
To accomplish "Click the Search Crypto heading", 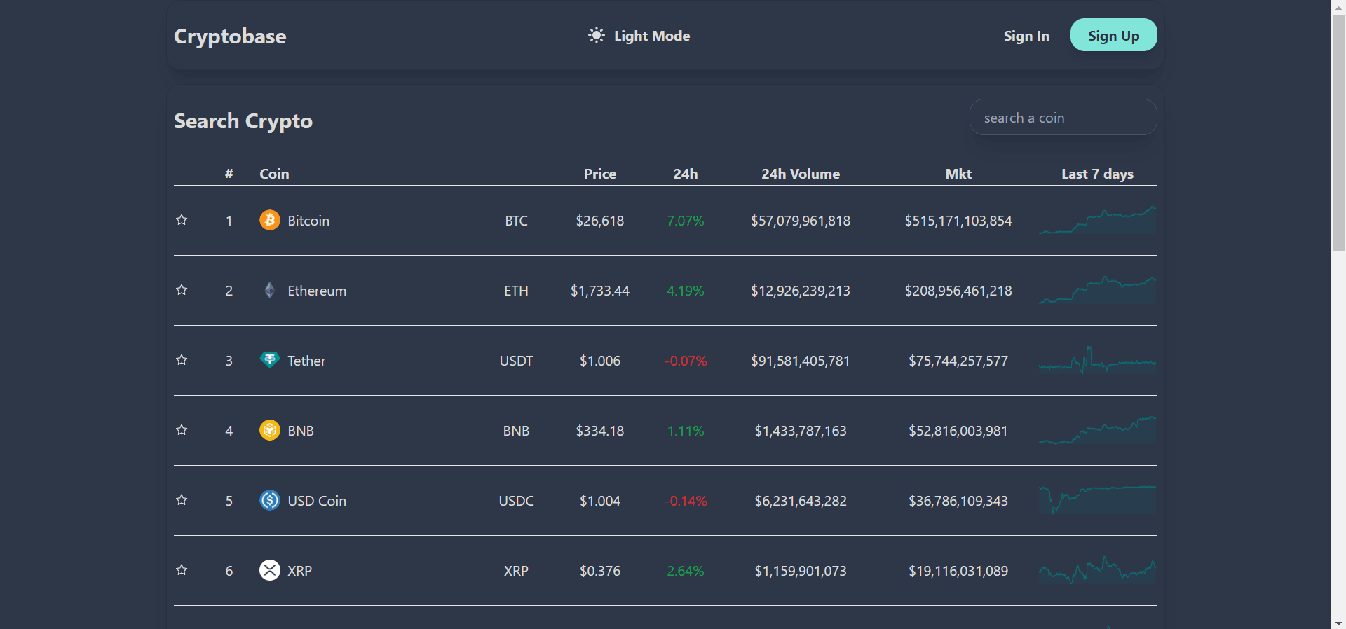I will [243, 121].
